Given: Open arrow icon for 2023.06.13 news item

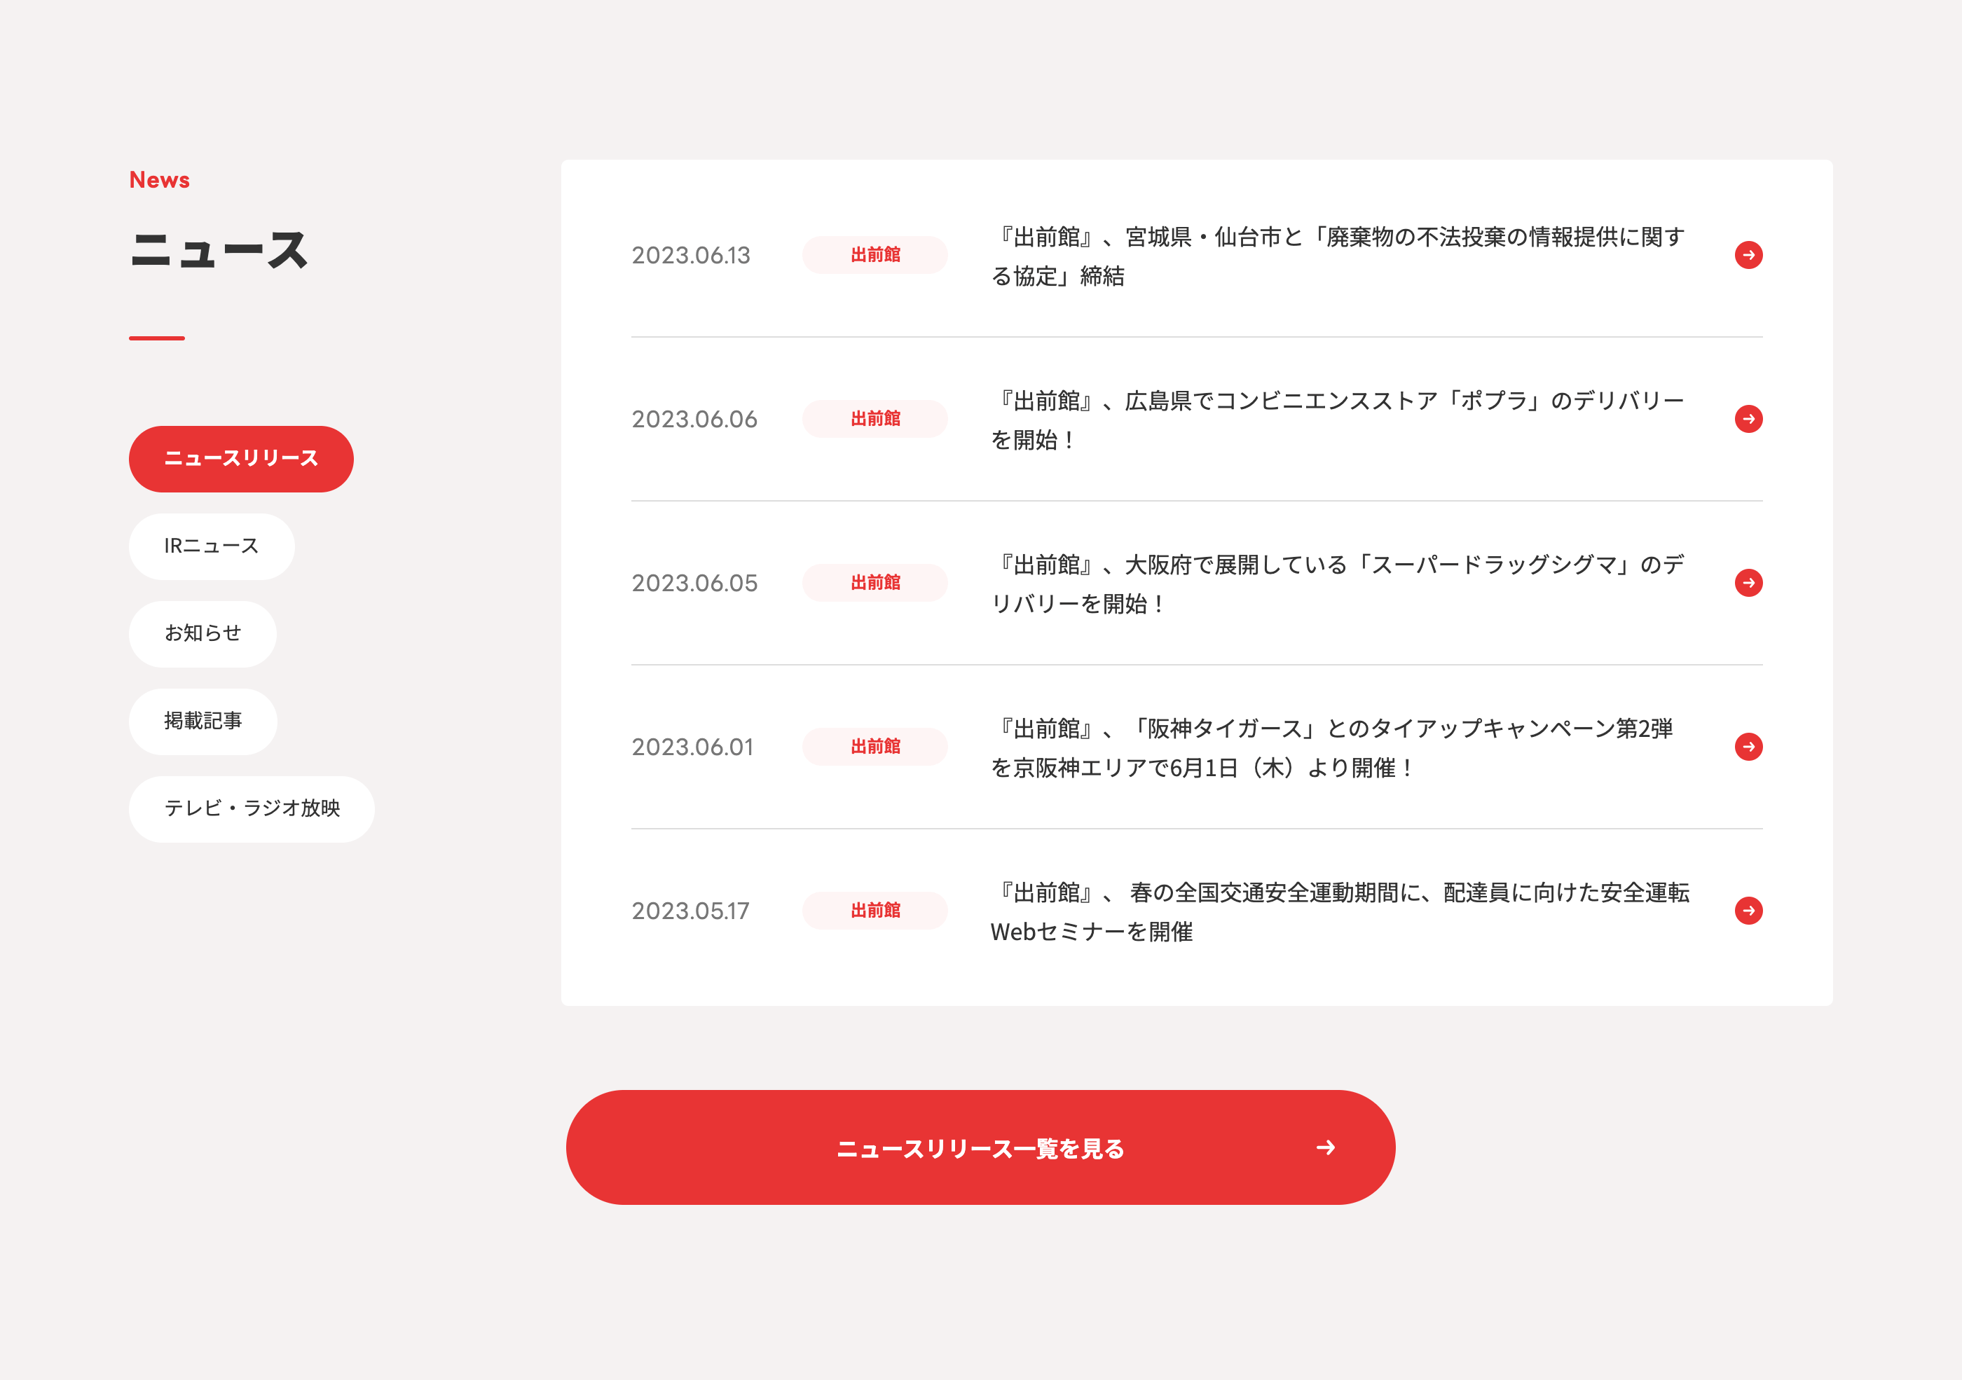Looking at the screenshot, I should click(x=1748, y=256).
